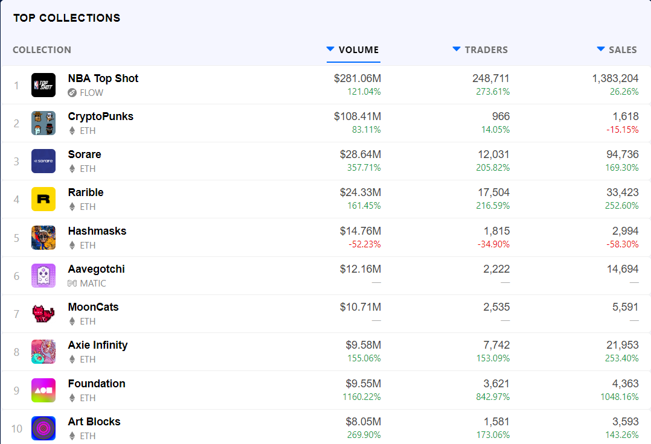
Task: Open the NBA Top Shot collection link
Action: (103, 78)
